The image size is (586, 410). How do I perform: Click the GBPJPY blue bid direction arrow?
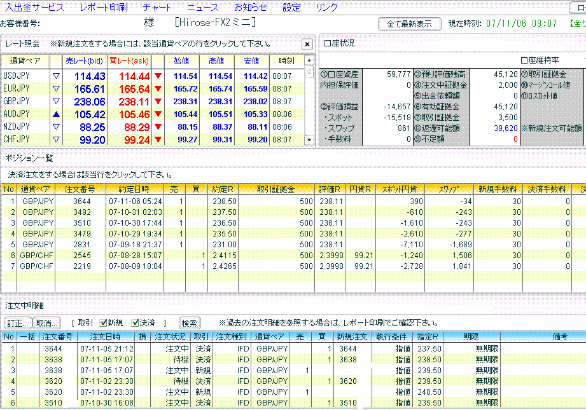(x=57, y=101)
